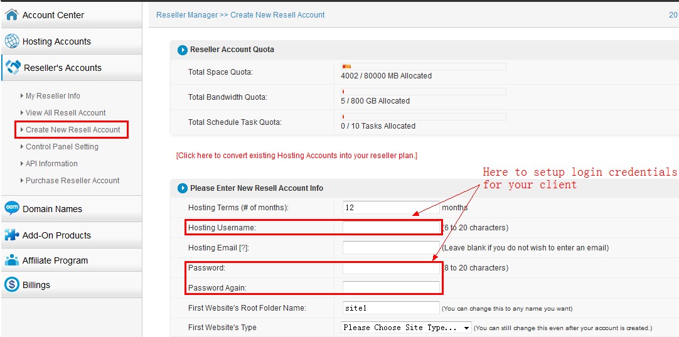Click convert existing Hosting Accounts link

point(296,156)
